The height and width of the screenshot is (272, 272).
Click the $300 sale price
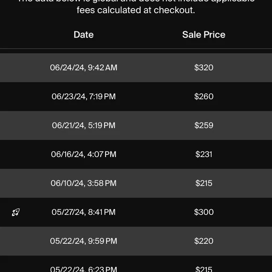point(204,212)
